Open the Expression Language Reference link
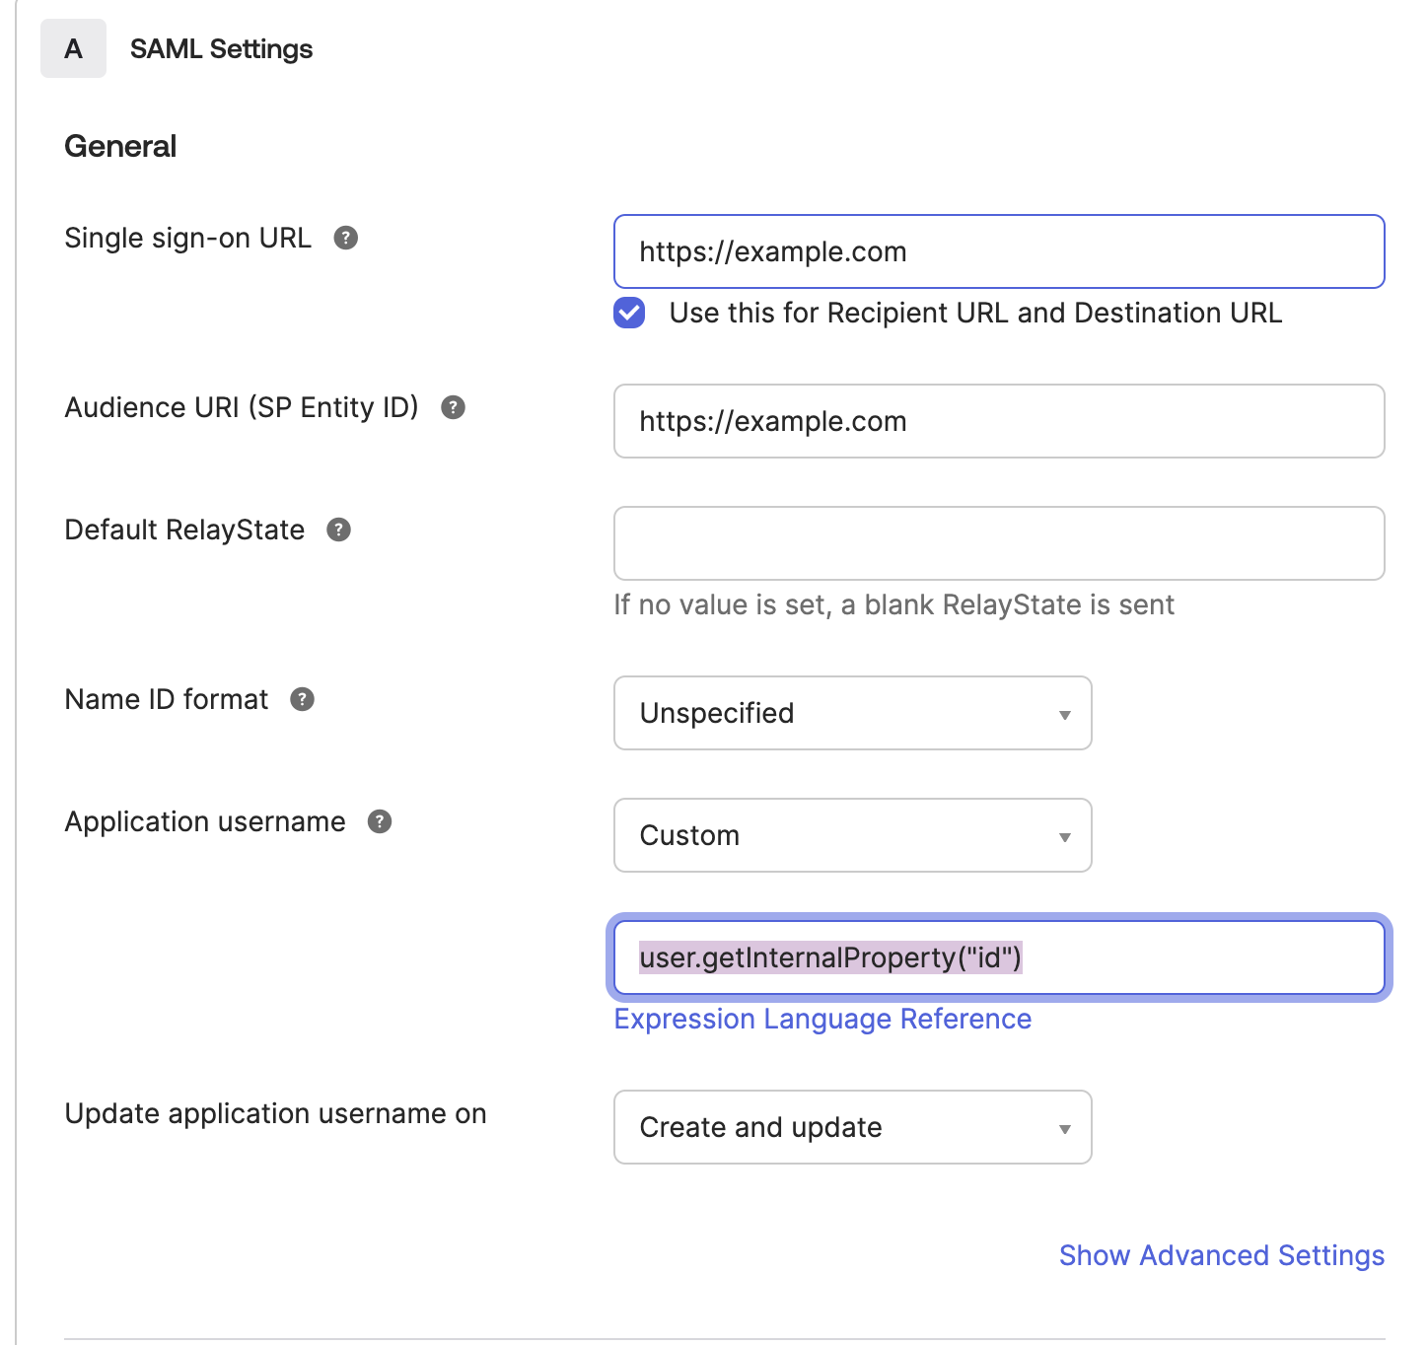The height and width of the screenshot is (1345, 1428). (x=822, y=1019)
